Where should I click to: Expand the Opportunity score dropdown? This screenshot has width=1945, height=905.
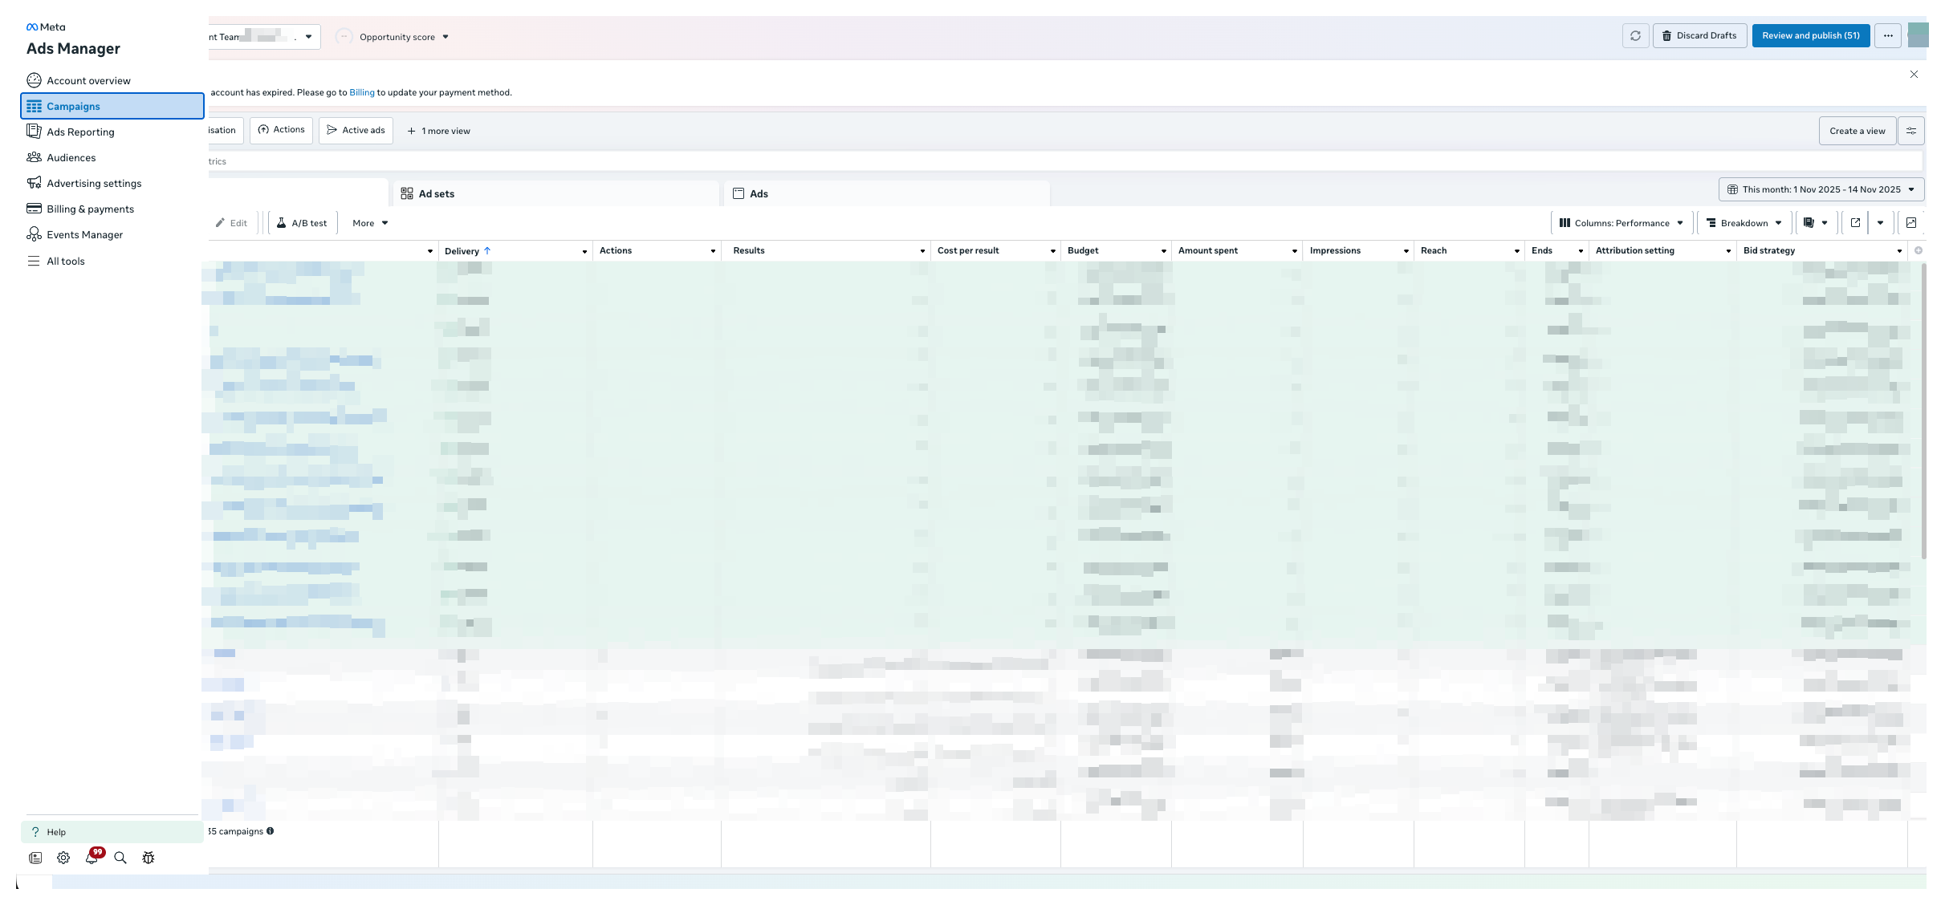[397, 37]
